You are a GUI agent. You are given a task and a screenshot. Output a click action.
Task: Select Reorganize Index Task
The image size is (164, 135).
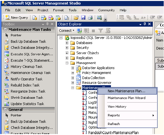[x=25, y=91]
